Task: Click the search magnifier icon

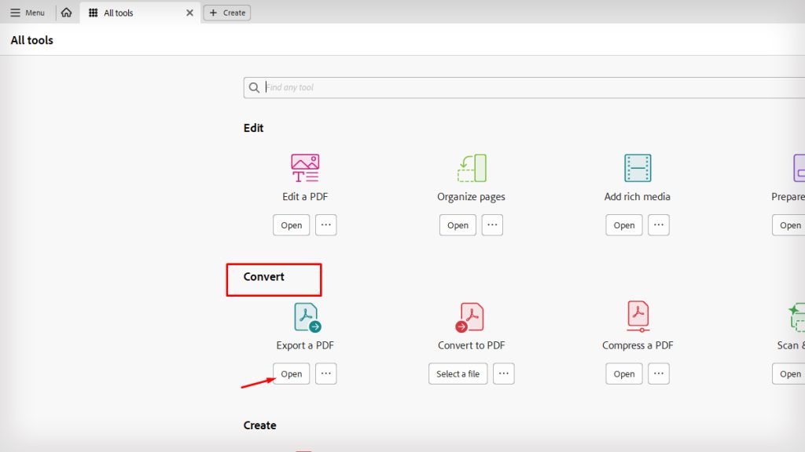Action: [254, 87]
